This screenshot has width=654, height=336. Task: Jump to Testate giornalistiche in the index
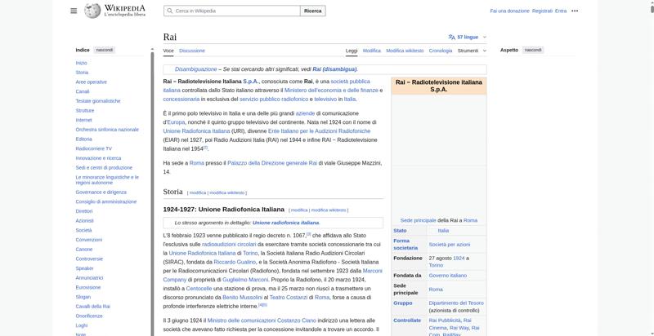98,101
